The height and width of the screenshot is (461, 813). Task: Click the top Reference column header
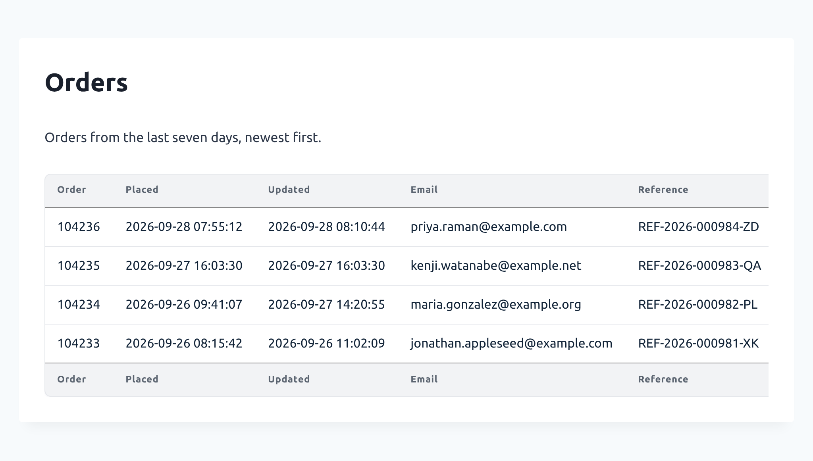pyautogui.click(x=663, y=190)
